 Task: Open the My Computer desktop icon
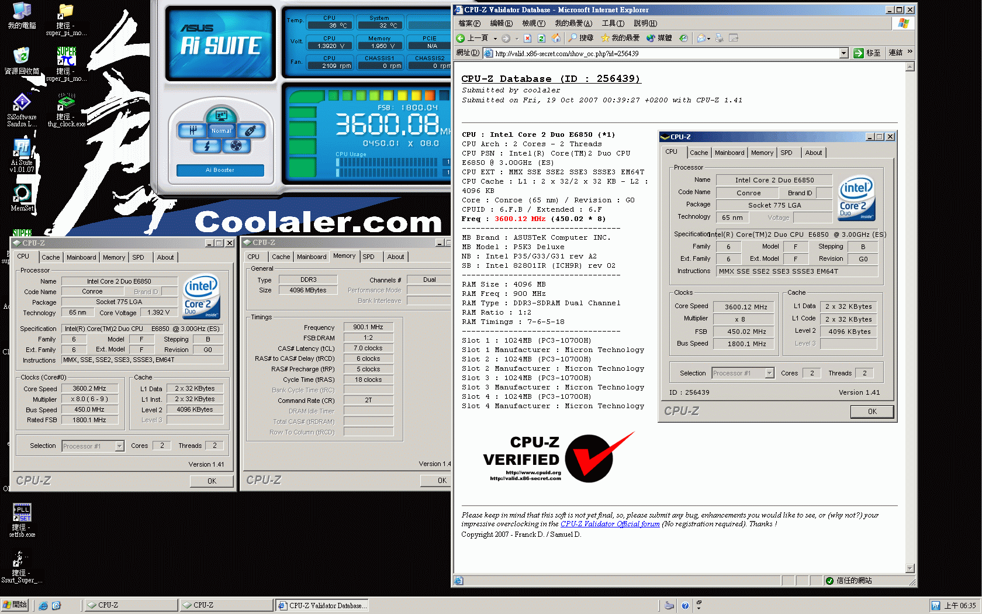coord(22,16)
